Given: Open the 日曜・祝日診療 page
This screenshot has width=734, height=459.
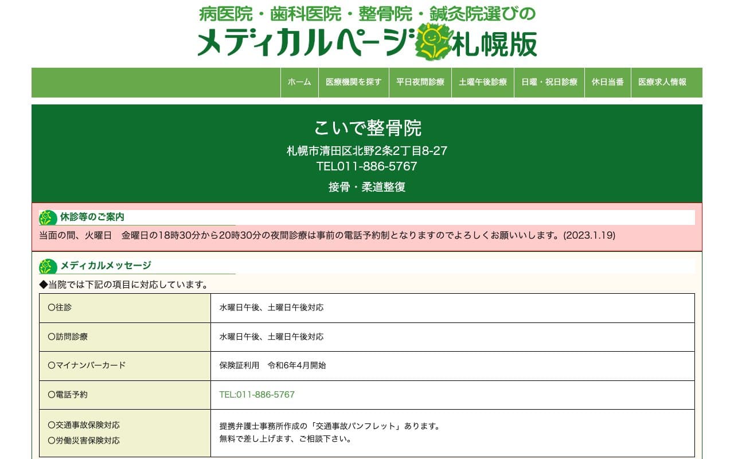Looking at the screenshot, I should 549,82.
